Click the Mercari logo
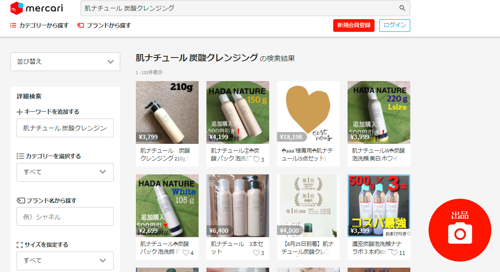500x272 pixels. click(37, 8)
